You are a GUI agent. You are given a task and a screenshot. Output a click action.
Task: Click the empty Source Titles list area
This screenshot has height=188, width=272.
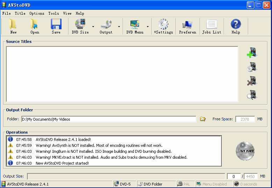click(x=122, y=74)
